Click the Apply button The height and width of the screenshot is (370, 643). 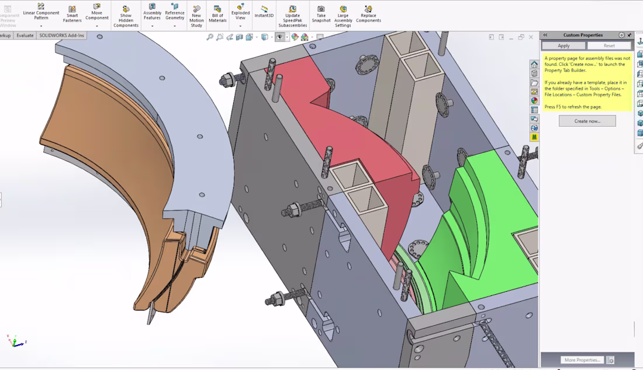click(564, 46)
